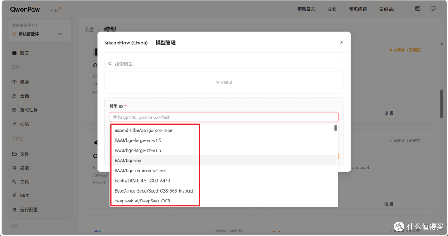The image size is (448, 236).
Task: Select BAAI/bge-large-zh-v1.5 option
Action: pyautogui.click(x=224, y=150)
